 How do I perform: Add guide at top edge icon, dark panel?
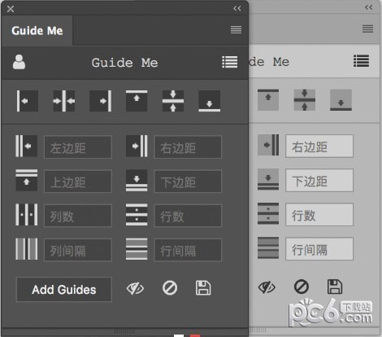point(137,101)
